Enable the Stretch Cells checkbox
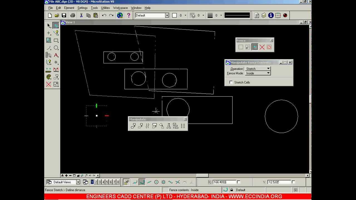This screenshot has width=356, height=200. 231,82
